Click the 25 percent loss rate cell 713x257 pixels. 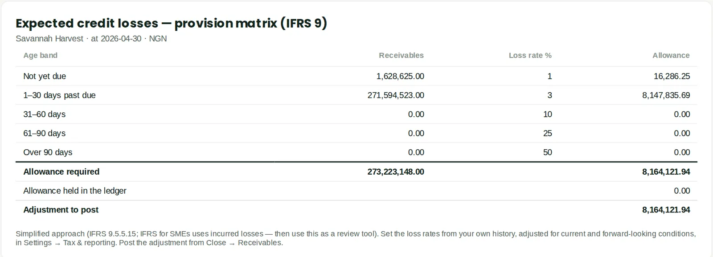(547, 133)
